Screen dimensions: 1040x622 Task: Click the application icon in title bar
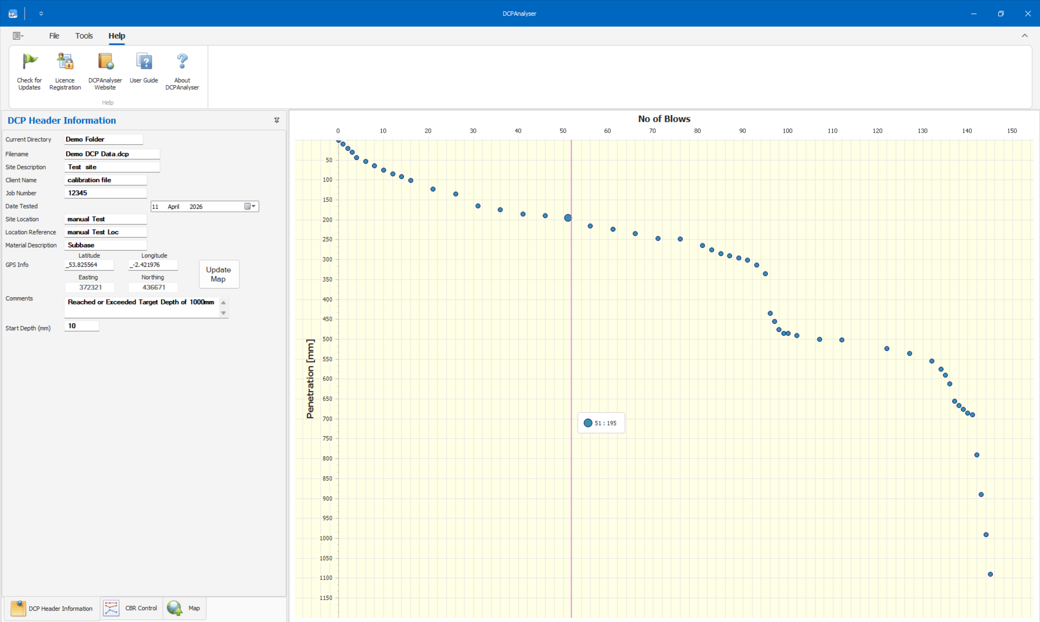pyautogui.click(x=13, y=13)
